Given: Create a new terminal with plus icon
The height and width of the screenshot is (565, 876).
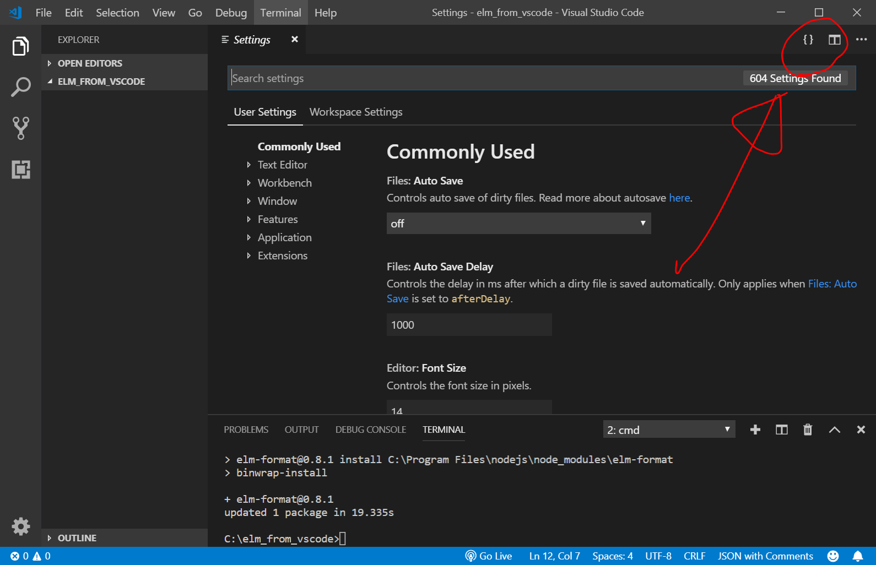Looking at the screenshot, I should tap(755, 430).
